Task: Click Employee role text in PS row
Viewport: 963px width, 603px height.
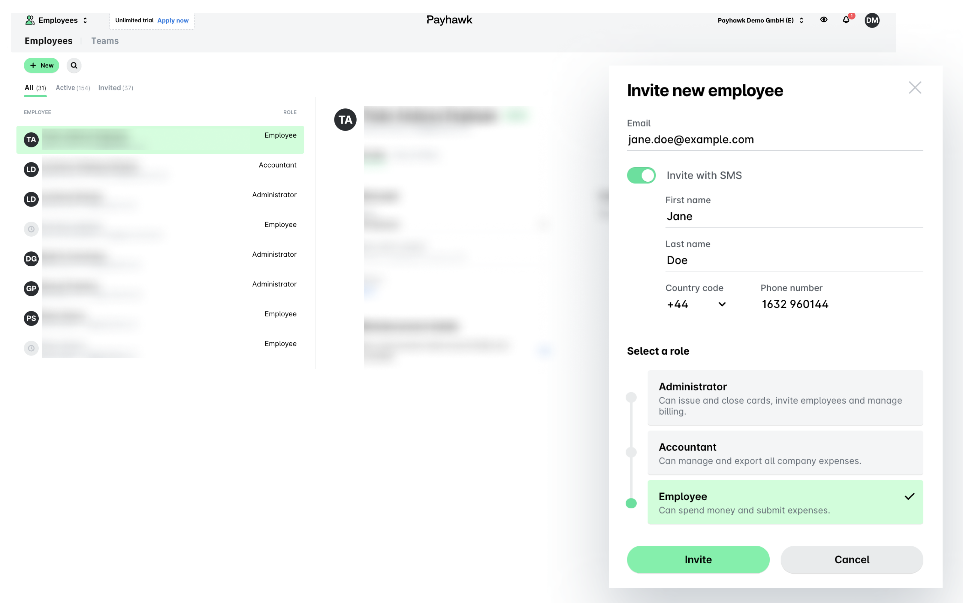Action: (x=281, y=314)
